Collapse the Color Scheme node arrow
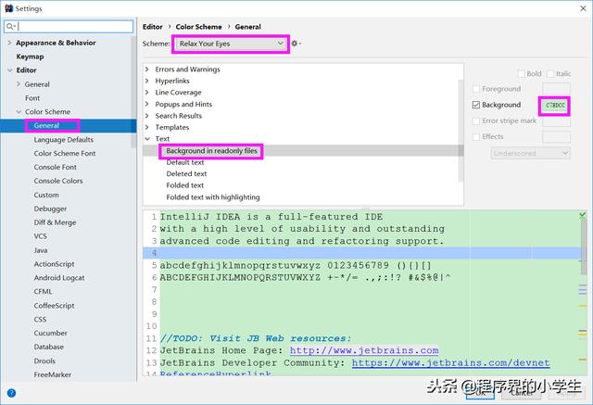593x405 pixels. (x=19, y=112)
